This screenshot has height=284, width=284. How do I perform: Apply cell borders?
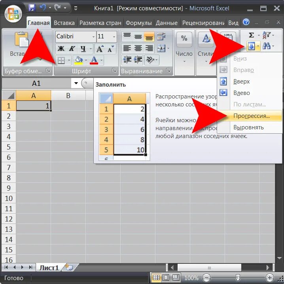(x=61, y=60)
